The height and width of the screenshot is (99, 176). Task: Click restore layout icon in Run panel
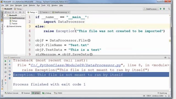pos(5,72)
